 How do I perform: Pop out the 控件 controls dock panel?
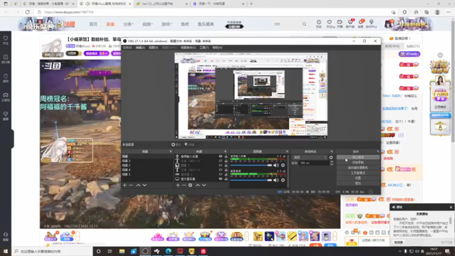(x=378, y=151)
